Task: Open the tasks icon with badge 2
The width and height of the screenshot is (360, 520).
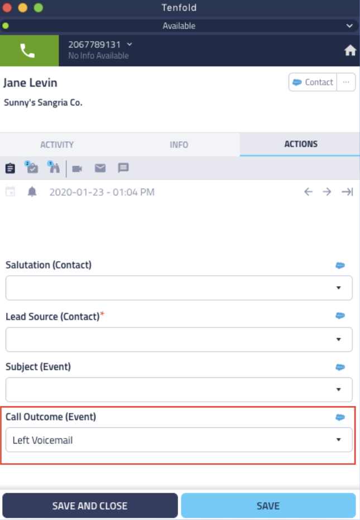Action: pos(32,168)
